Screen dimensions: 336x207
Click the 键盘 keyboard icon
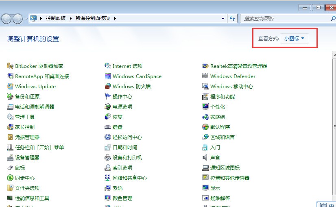click(x=107, y=127)
